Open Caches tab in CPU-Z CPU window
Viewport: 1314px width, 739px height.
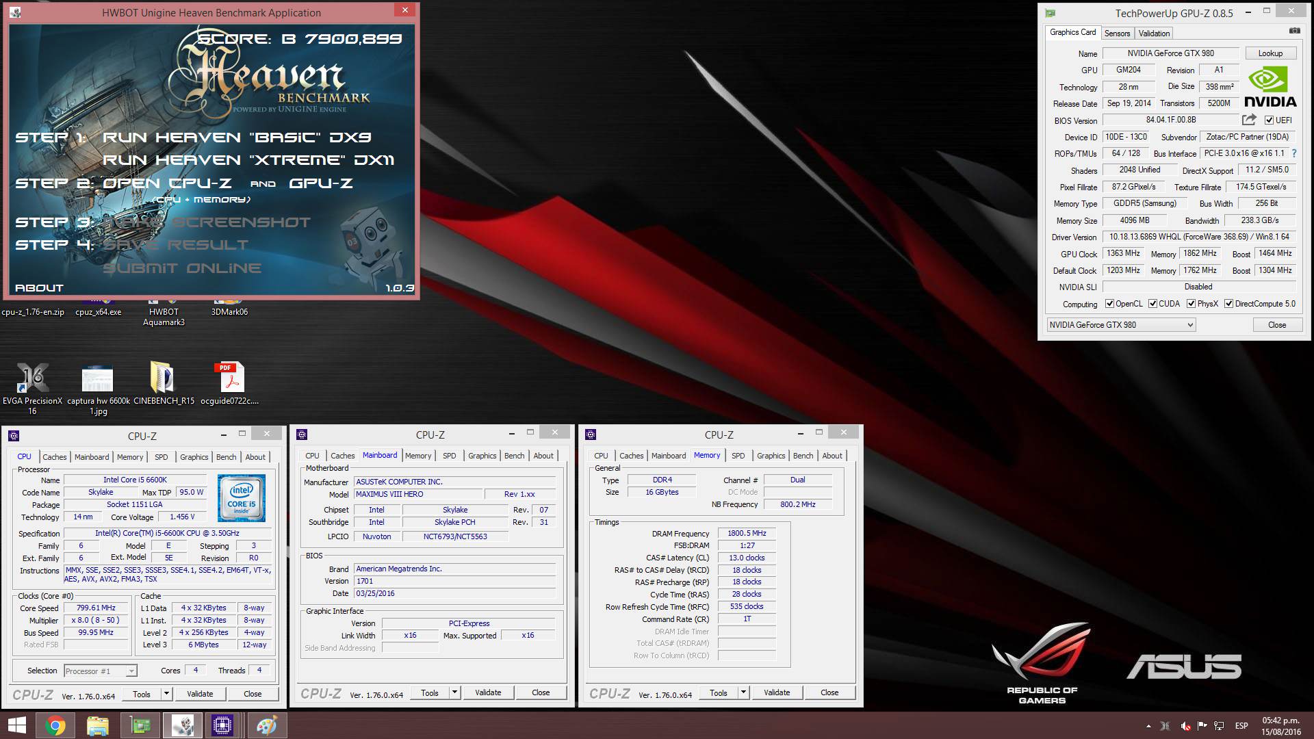[55, 457]
